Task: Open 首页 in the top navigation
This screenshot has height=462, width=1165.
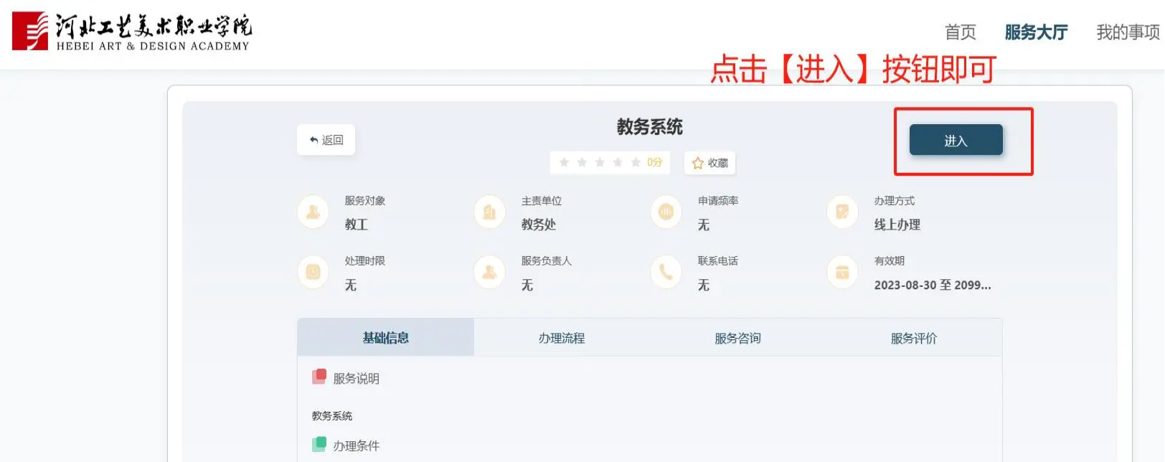Action: pyautogui.click(x=960, y=32)
